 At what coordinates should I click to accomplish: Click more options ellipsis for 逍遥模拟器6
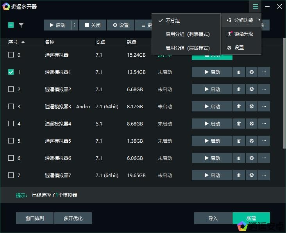pyautogui.click(x=264, y=158)
